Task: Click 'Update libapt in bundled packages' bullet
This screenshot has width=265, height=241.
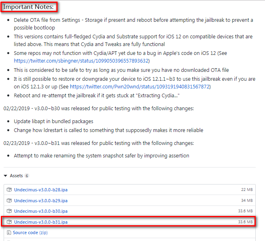Action: tap(54, 122)
